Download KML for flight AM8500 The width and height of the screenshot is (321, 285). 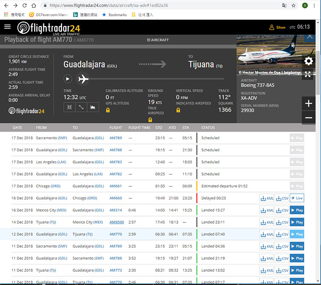coord(267,222)
